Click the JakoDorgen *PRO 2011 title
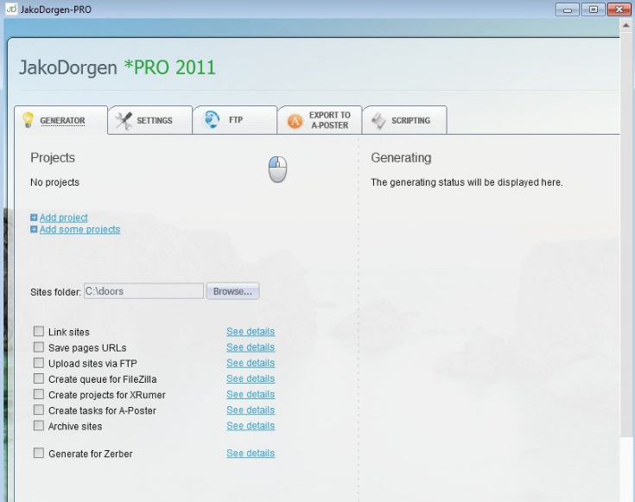Image resolution: width=635 pixels, height=502 pixels. (117, 67)
